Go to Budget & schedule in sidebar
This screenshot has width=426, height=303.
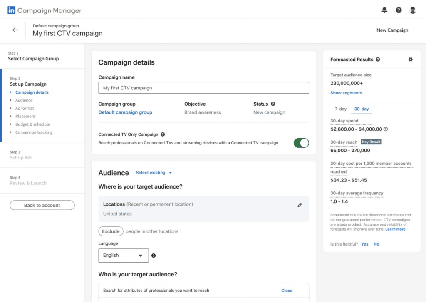[32, 124]
